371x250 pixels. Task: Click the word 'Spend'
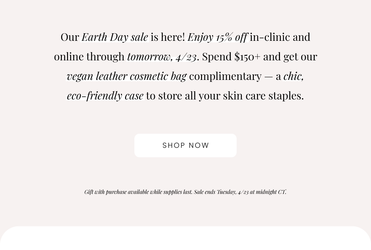tap(217, 57)
